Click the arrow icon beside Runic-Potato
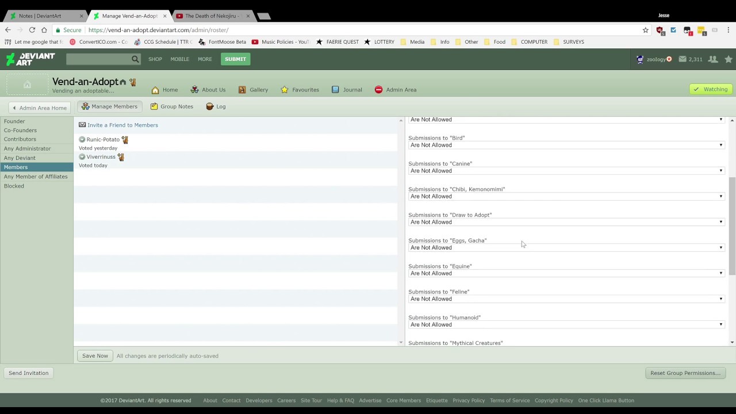Screen dimensions: 736x414 82,139
